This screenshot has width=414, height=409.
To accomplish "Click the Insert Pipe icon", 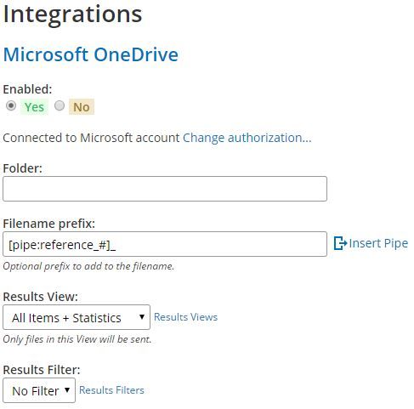I will [x=340, y=243].
